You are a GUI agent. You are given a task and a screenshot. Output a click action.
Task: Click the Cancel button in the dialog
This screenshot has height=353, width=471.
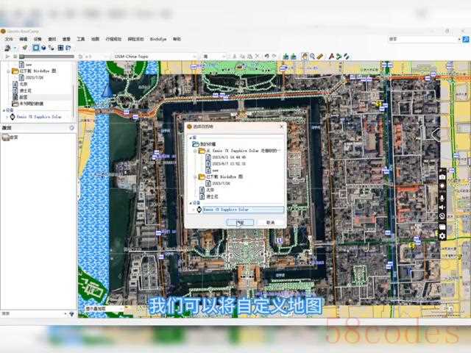pyautogui.click(x=270, y=222)
